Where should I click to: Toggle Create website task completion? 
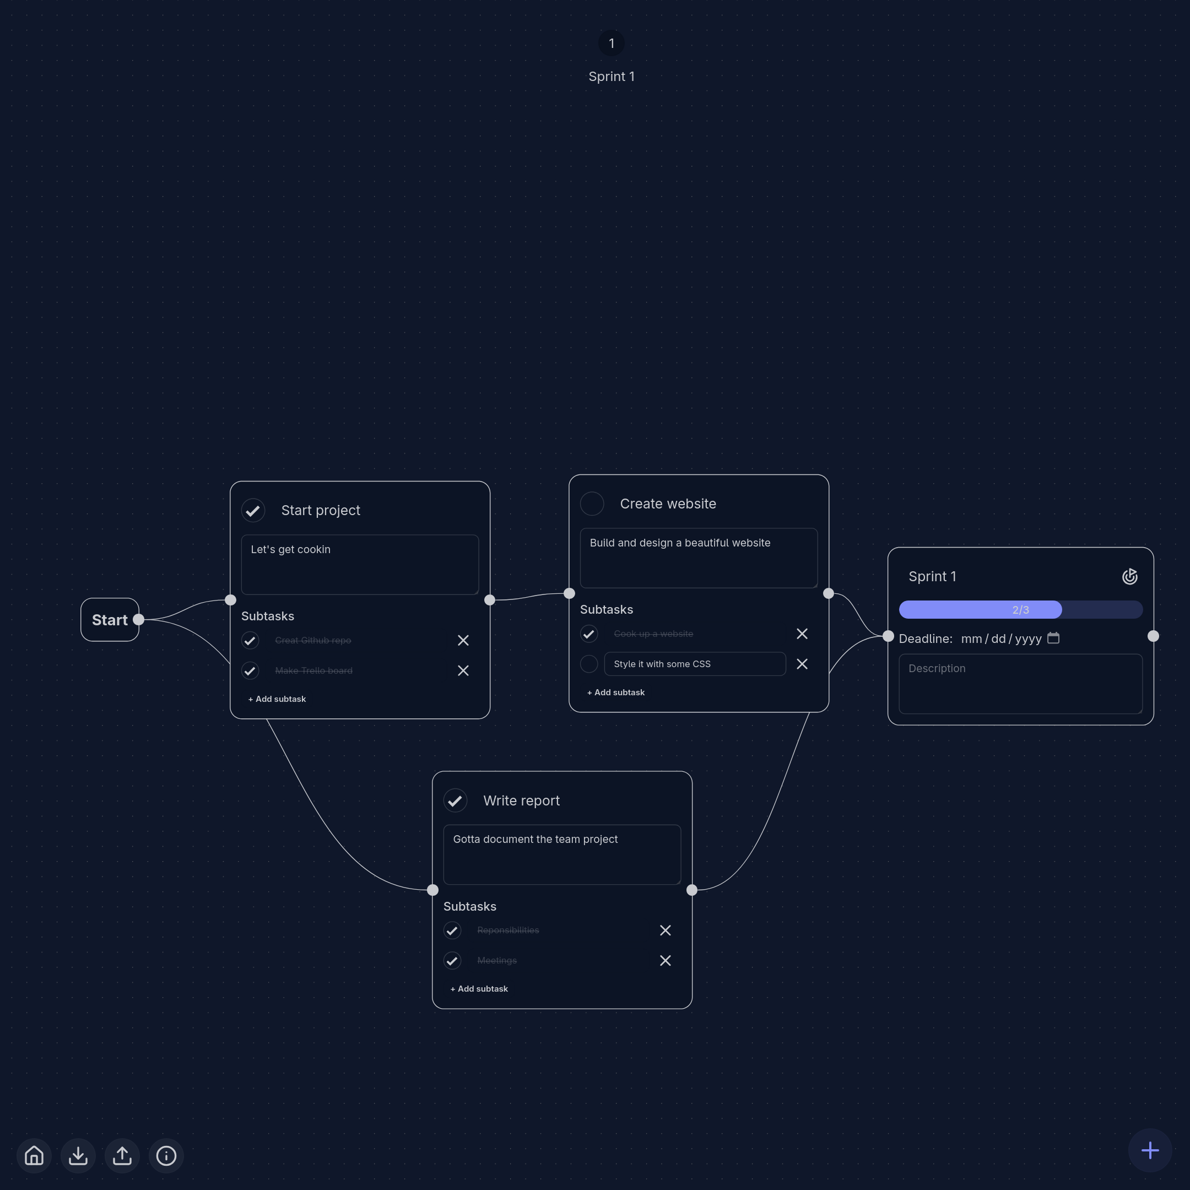click(x=592, y=504)
